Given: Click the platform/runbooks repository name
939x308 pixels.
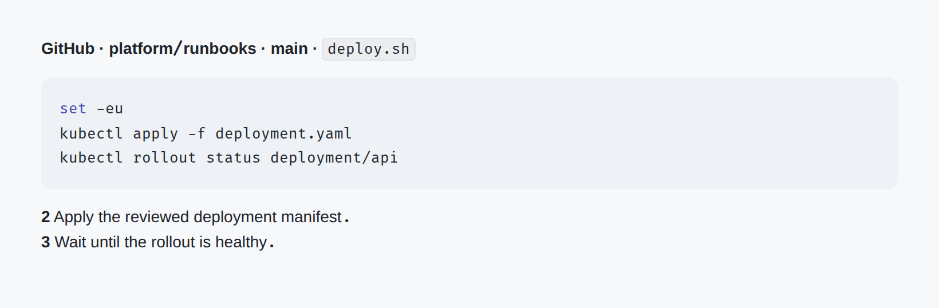Looking at the screenshot, I should point(183,49).
